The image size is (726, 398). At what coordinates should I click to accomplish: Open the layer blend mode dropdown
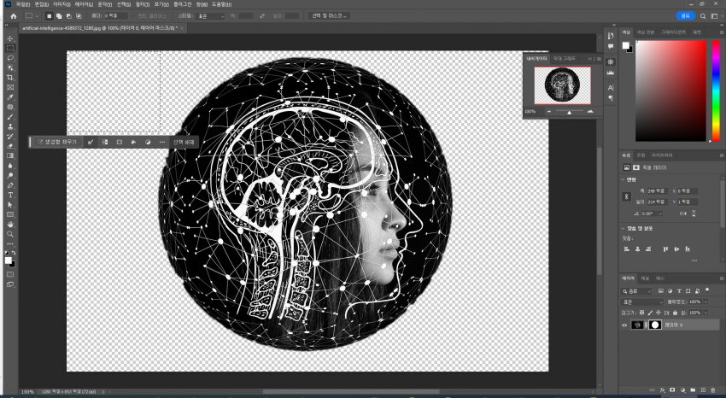click(x=642, y=301)
